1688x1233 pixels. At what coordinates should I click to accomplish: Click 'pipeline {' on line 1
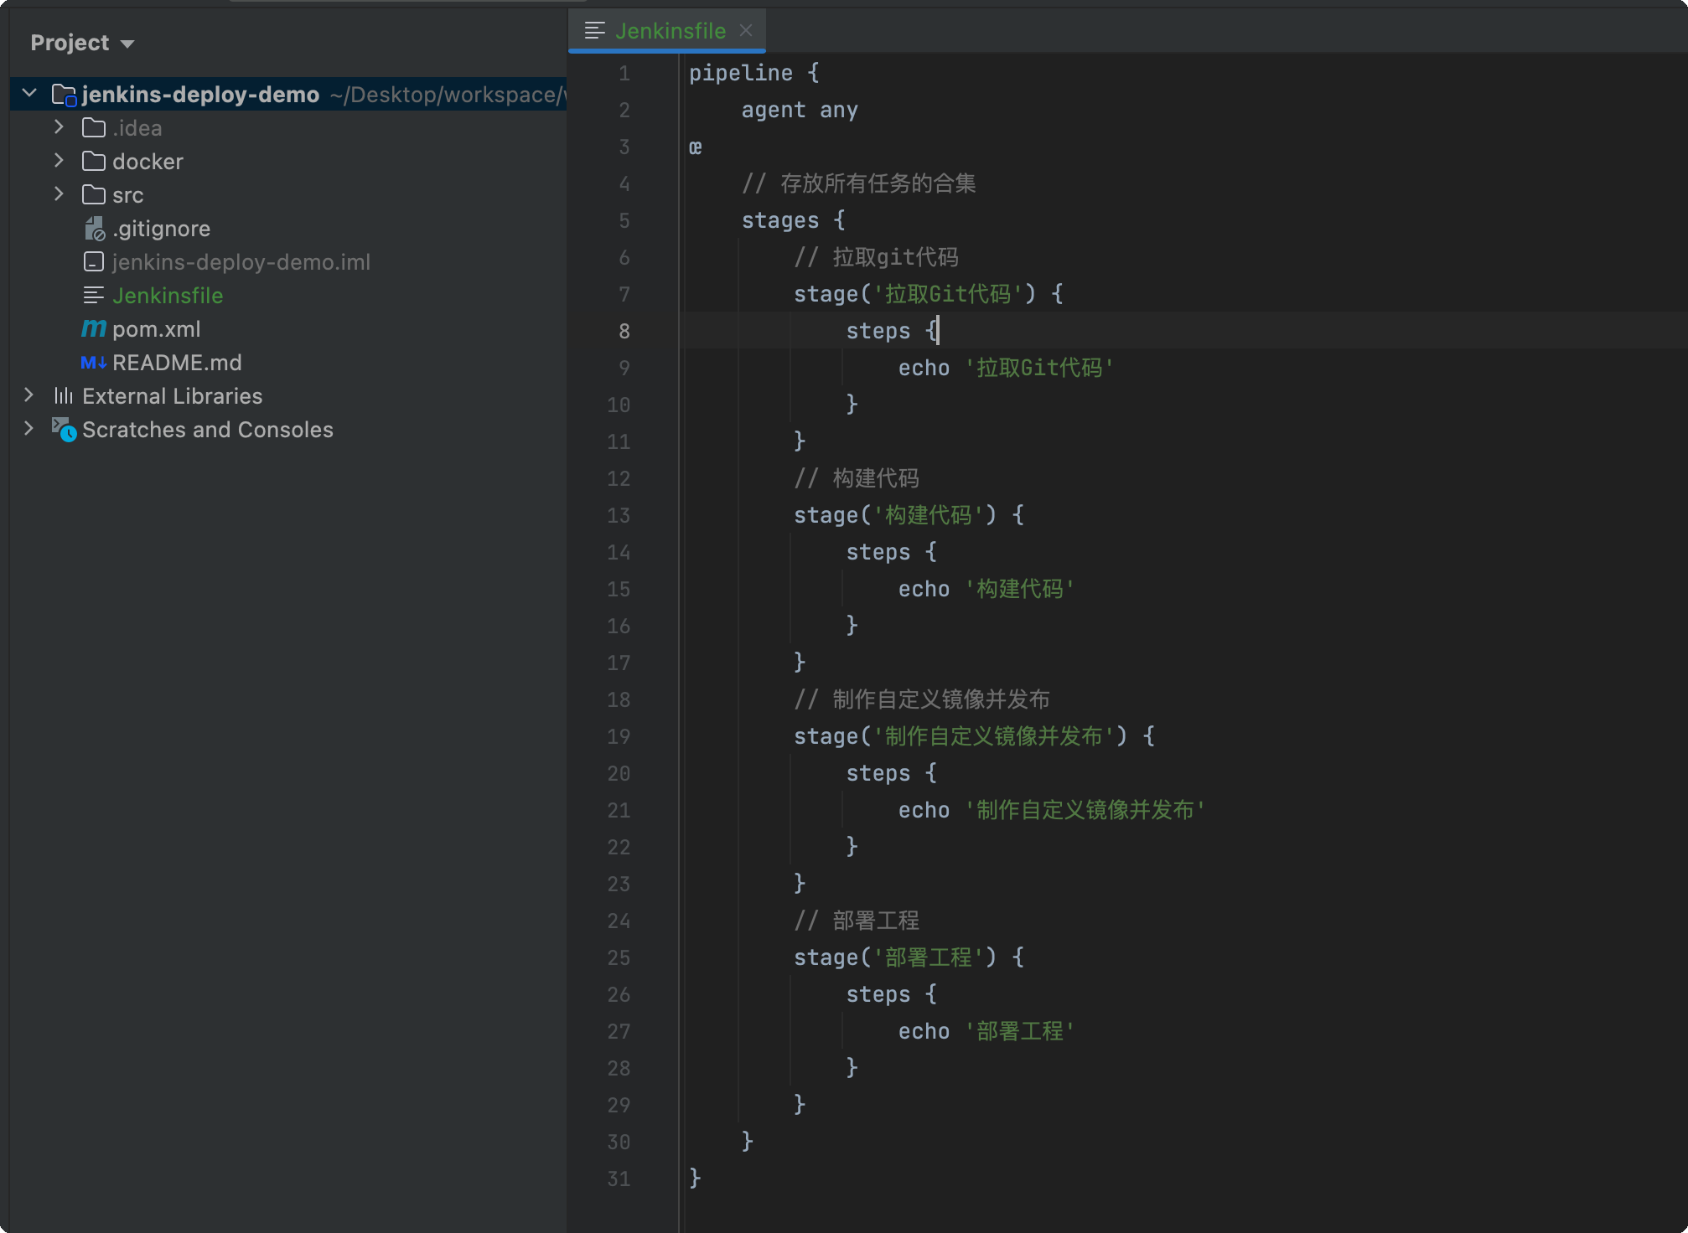[754, 73]
